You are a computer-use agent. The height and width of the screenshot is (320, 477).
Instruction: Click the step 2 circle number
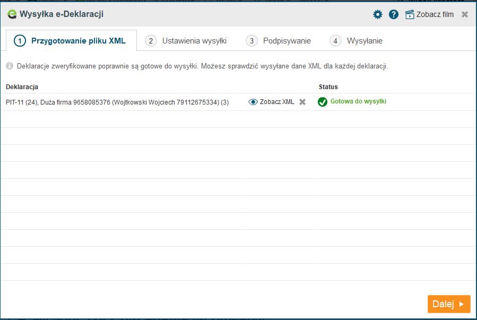(151, 41)
